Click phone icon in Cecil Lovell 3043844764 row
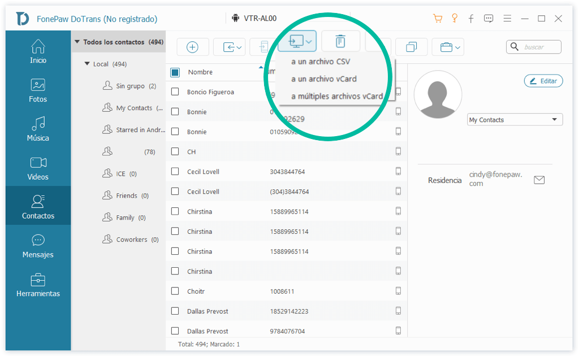Screen dimensions: 579x357 point(398,171)
